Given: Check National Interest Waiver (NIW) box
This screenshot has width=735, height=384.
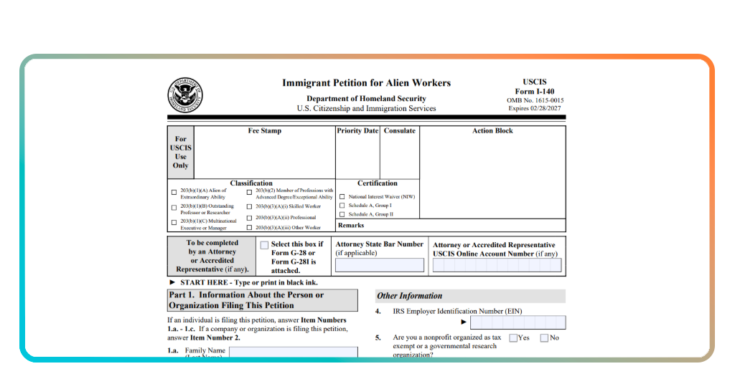Looking at the screenshot, I should (x=342, y=197).
